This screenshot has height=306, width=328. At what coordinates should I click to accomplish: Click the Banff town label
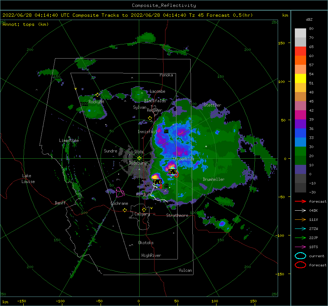60,203
